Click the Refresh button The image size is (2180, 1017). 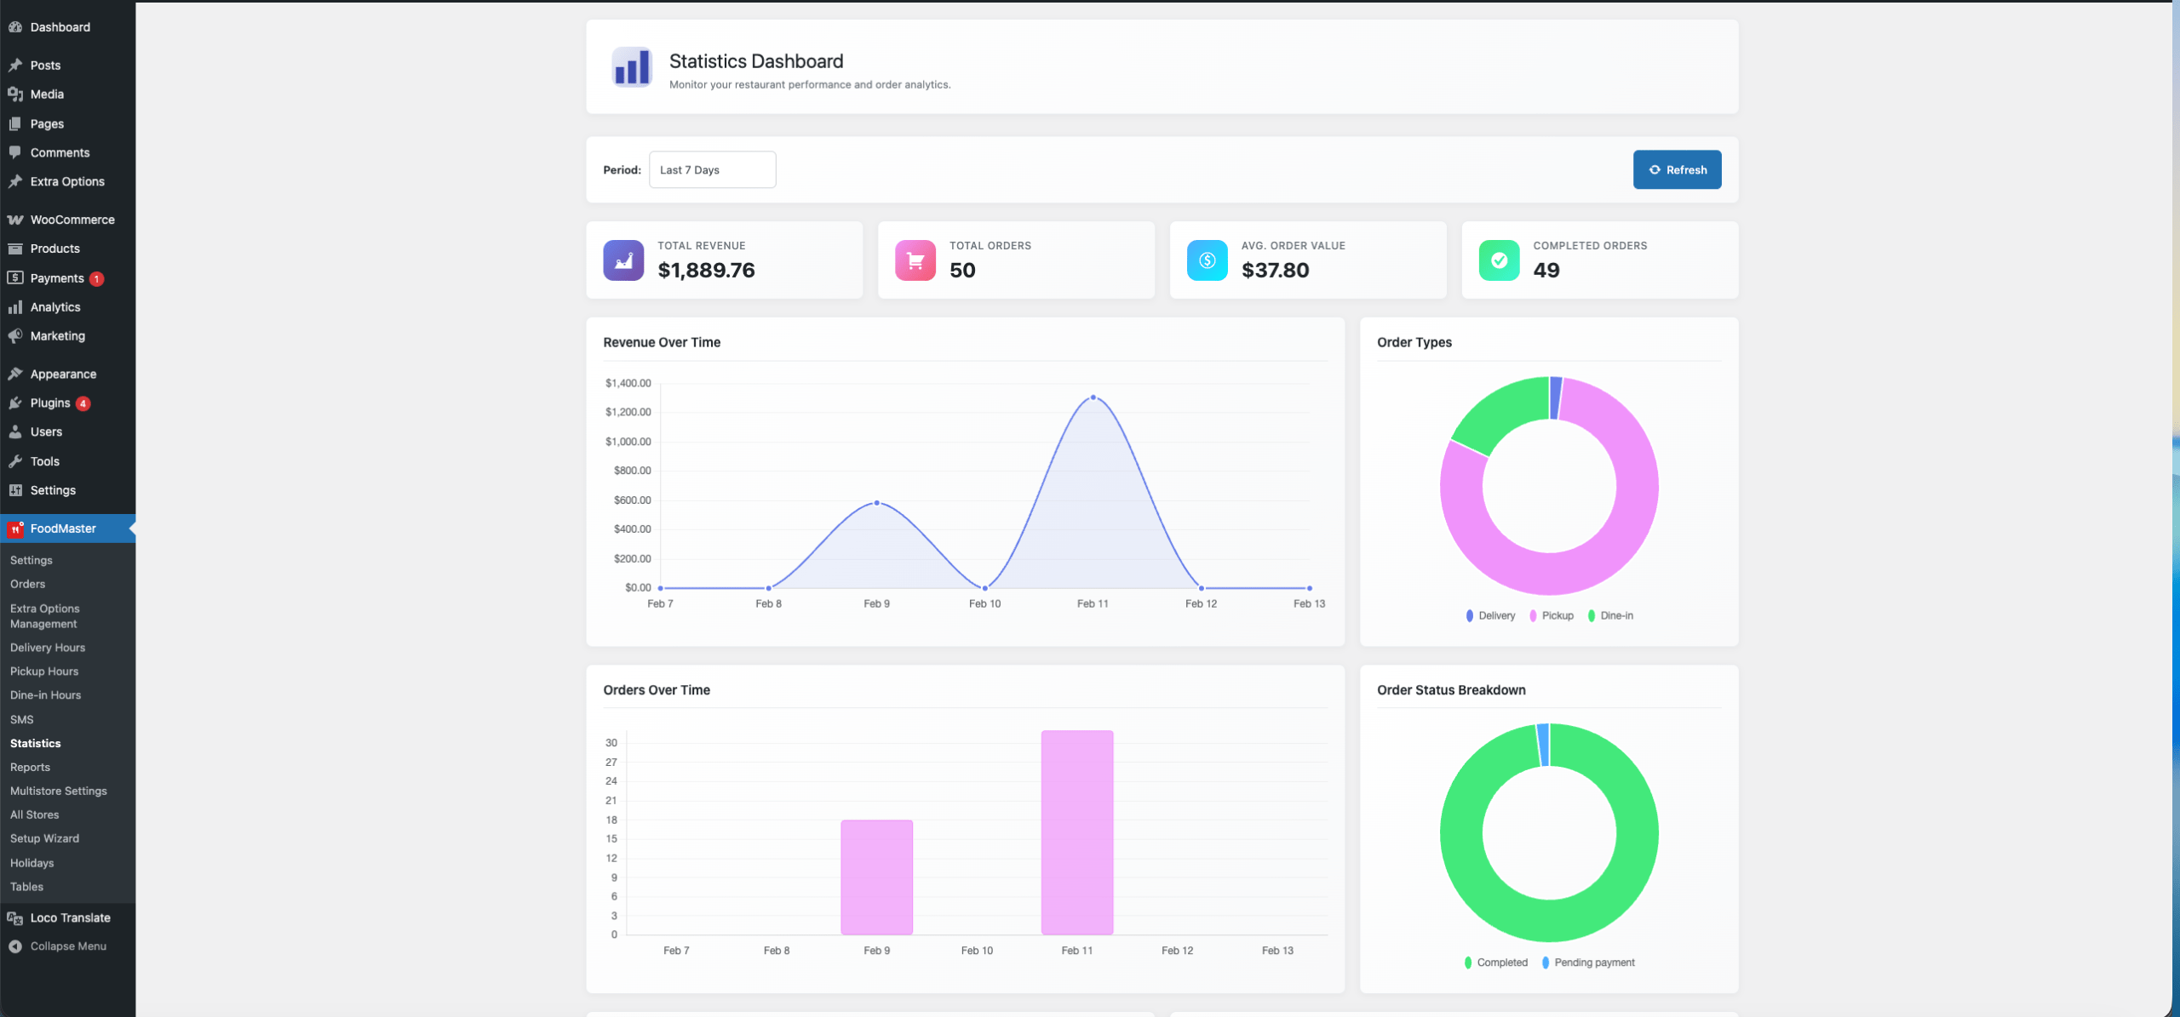pos(1676,169)
